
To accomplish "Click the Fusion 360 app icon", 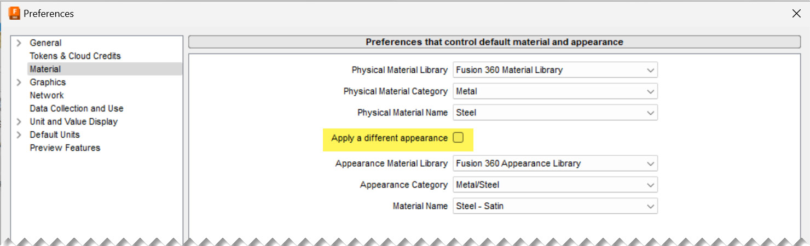I will click(x=15, y=13).
